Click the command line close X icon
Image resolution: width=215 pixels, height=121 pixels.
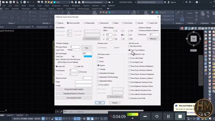(58, 112)
